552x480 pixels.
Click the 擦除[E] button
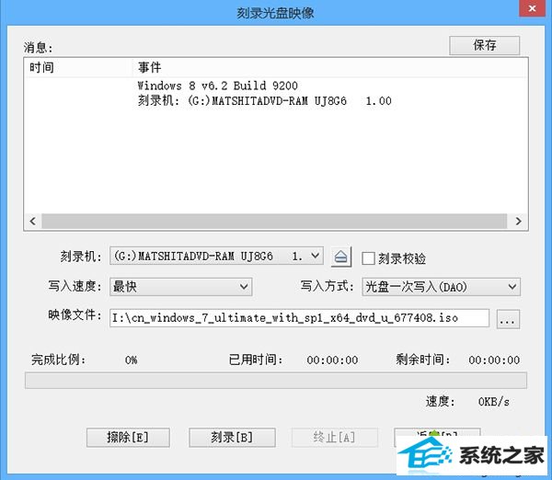click(x=128, y=438)
